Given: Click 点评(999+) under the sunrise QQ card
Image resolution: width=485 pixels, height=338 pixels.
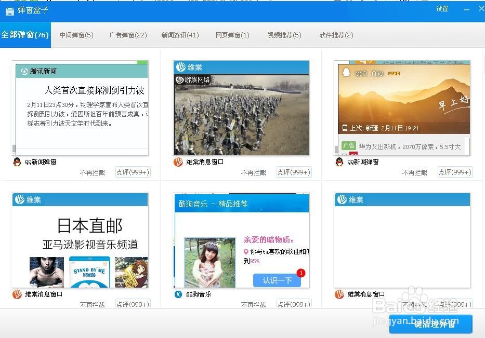Looking at the screenshot, I should tap(455, 172).
